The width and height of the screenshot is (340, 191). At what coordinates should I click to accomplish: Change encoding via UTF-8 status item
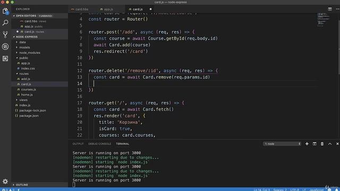click(294, 190)
